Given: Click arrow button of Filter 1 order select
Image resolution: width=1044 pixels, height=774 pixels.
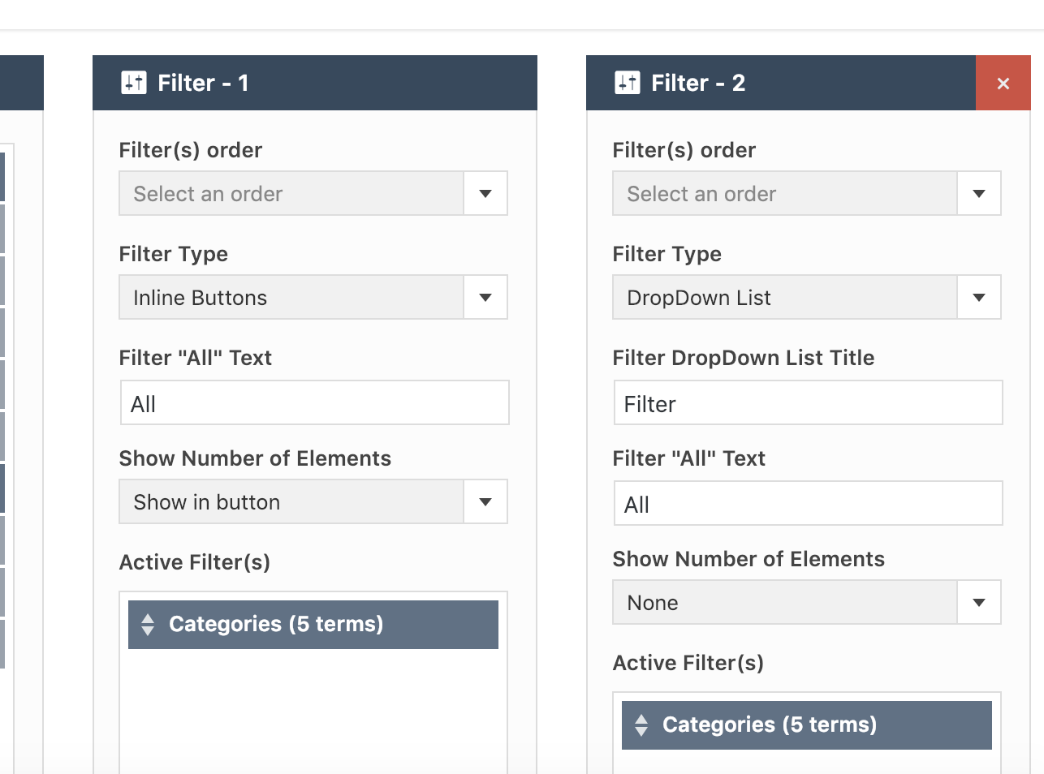Looking at the screenshot, I should click(485, 194).
